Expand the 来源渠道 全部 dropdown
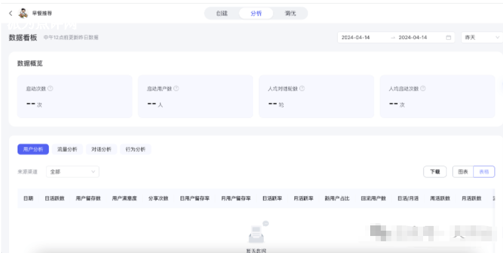This screenshot has width=503, height=253. click(72, 172)
